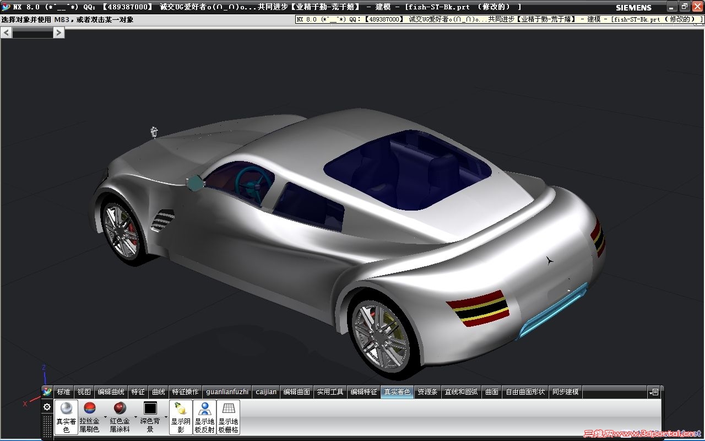Select the brushed metal 拉丝金属刷色 material
The image size is (705, 441).
tap(89, 417)
